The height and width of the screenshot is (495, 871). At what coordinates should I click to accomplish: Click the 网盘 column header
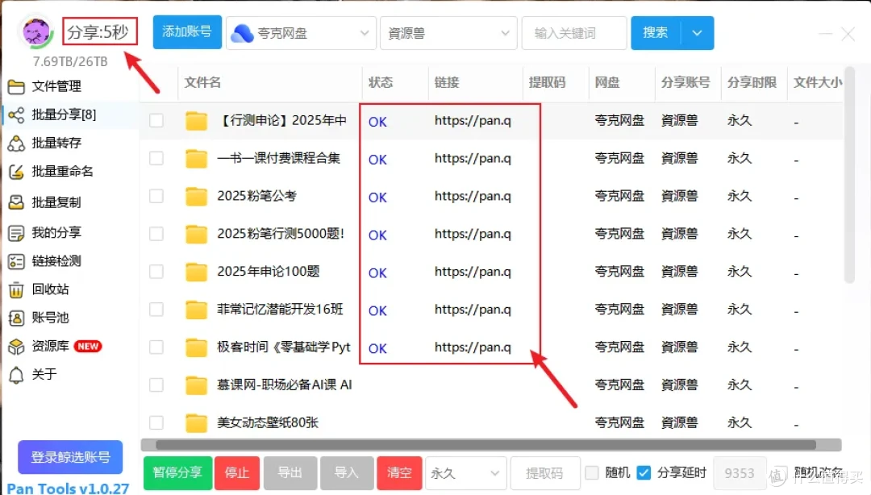(607, 83)
